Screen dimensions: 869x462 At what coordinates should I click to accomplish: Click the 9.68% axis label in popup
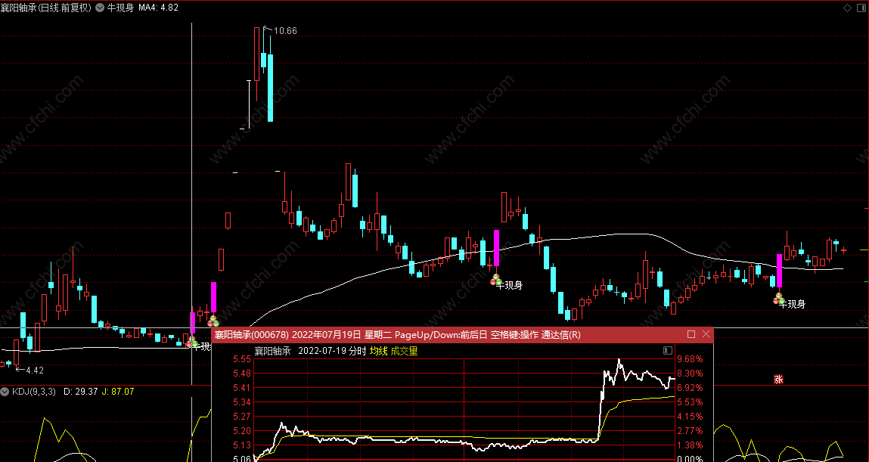click(690, 359)
